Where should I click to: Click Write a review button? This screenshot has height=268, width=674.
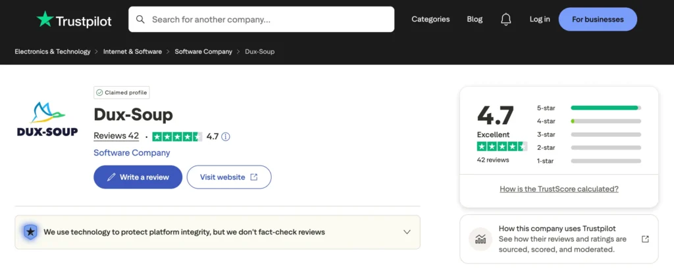(x=138, y=177)
